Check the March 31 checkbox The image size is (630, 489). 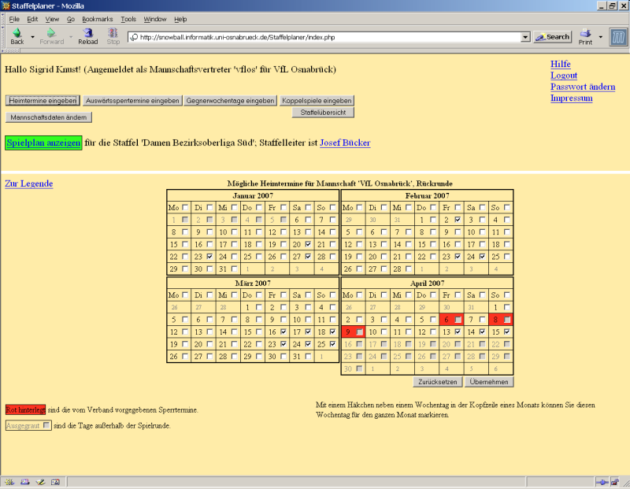coord(308,356)
